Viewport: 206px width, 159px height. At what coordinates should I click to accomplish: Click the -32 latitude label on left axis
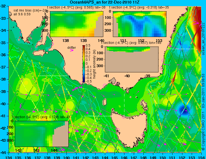tap(3, 6)
